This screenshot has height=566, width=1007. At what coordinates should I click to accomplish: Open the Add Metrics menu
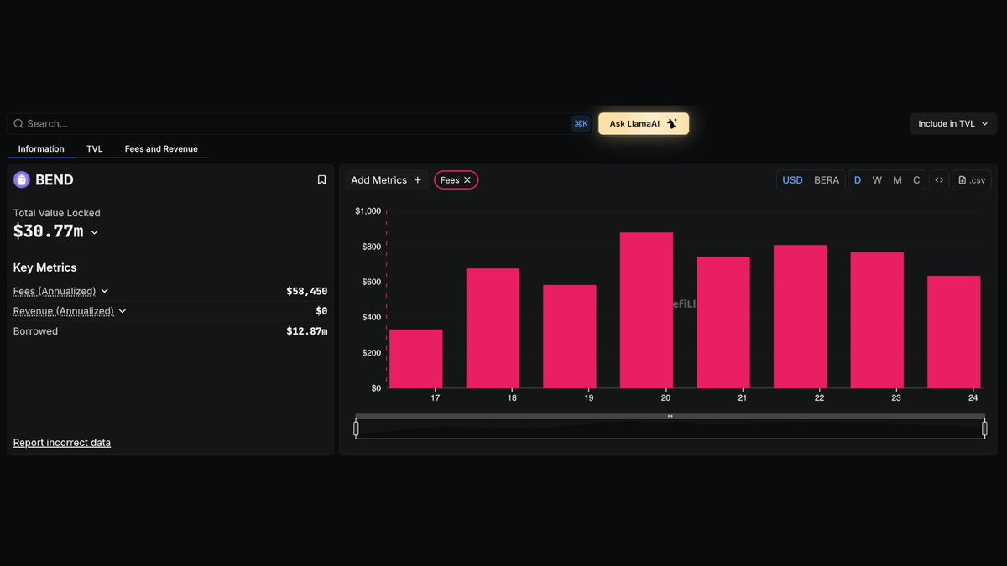tap(386, 180)
